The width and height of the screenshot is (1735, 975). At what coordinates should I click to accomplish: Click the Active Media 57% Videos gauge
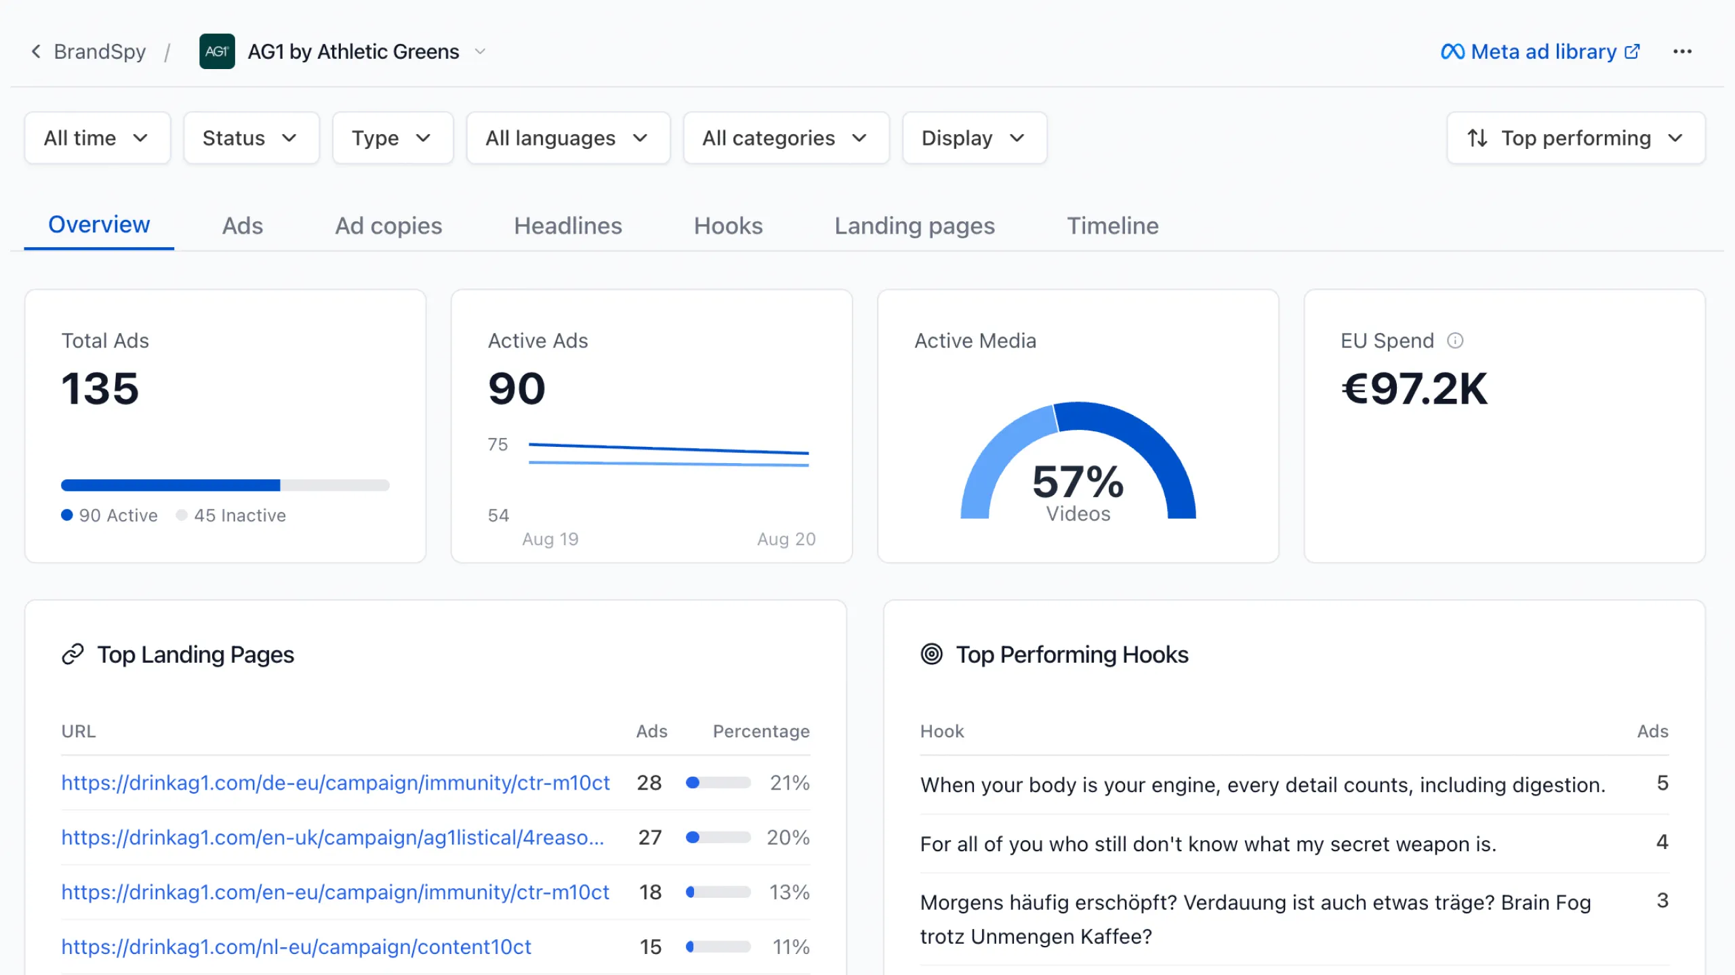[1078, 460]
